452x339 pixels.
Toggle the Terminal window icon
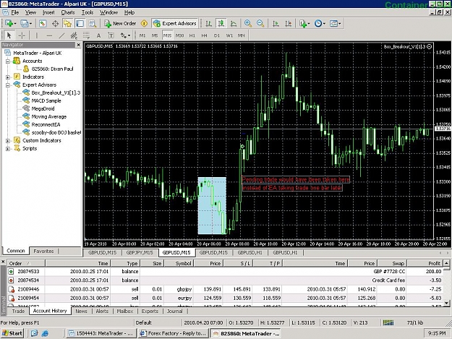80,24
